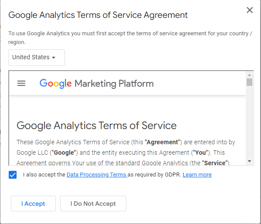The height and width of the screenshot is (224, 261).
Task: Follow the Learn more link
Action: [197, 175]
